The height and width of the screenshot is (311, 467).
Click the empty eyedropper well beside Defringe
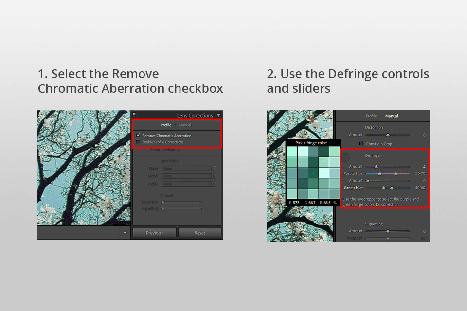pyautogui.click(x=345, y=156)
